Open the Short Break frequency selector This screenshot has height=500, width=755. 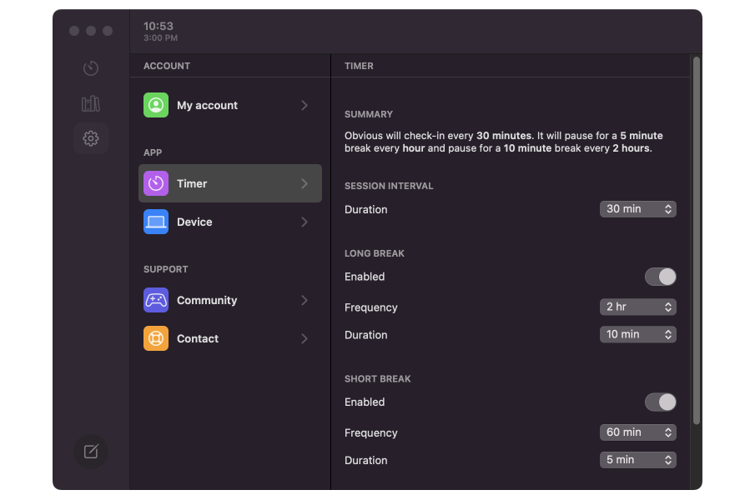pos(638,432)
